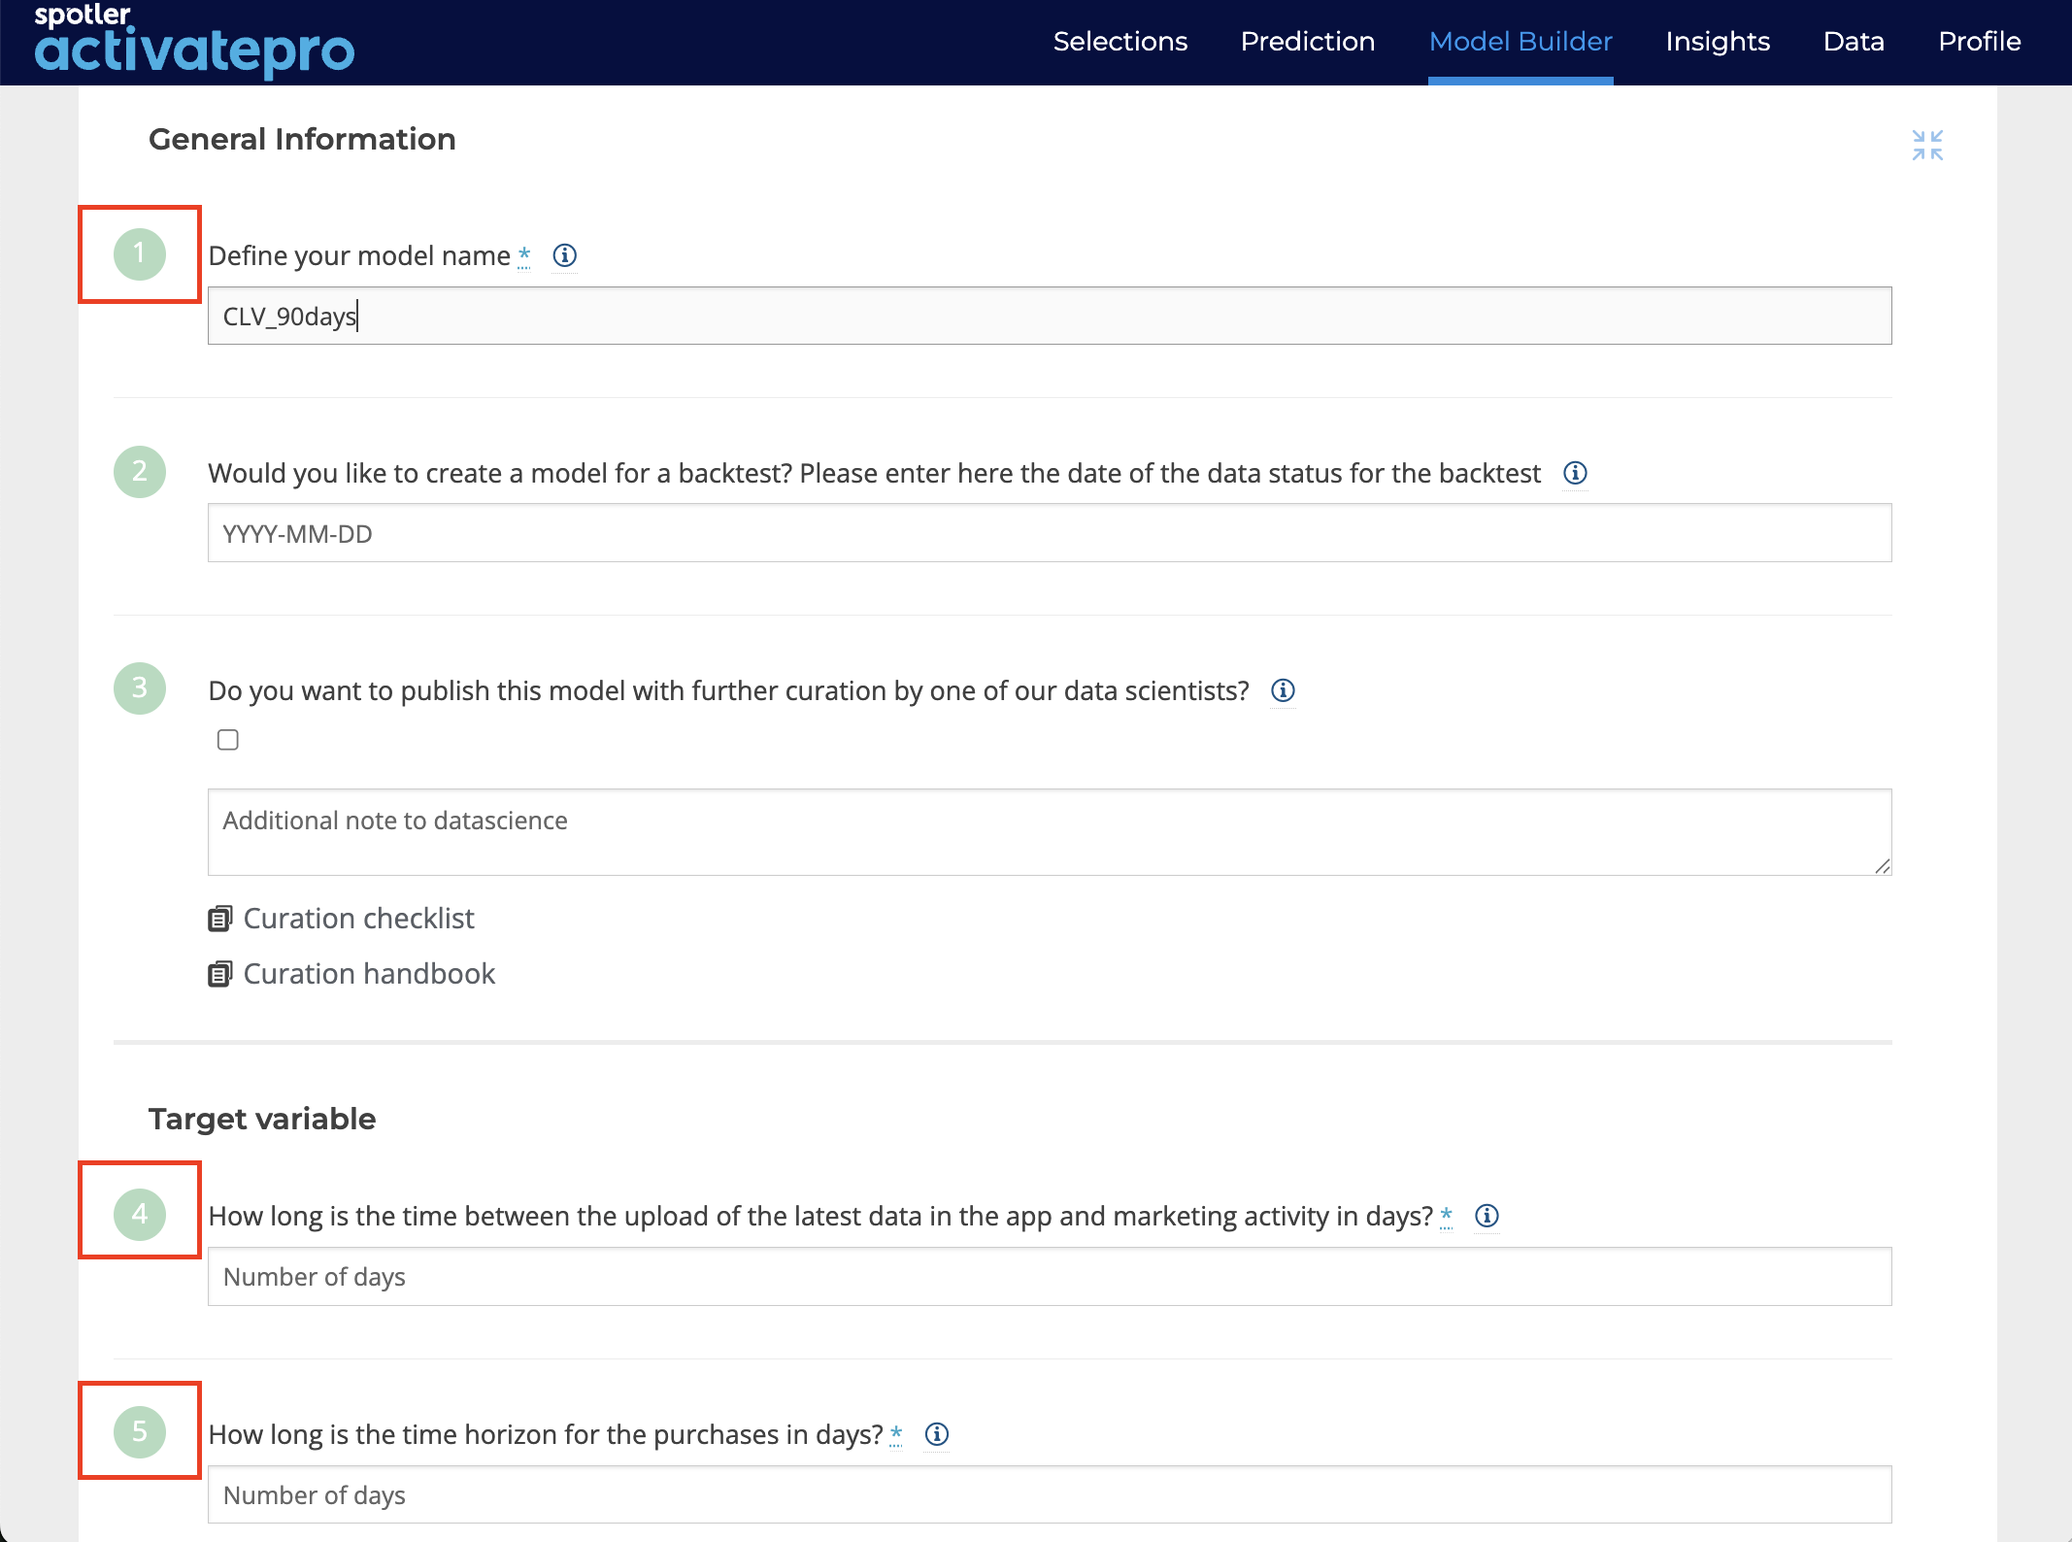
Task: Click the Curation handbook document icon
Action: point(220,974)
